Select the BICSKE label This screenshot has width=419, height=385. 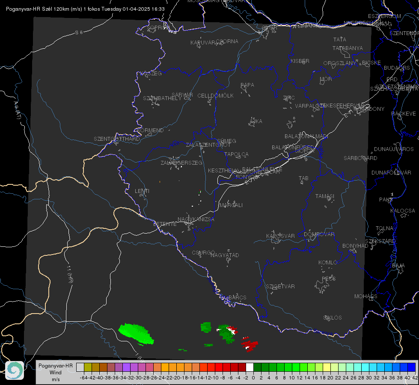[x=371, y=63]
